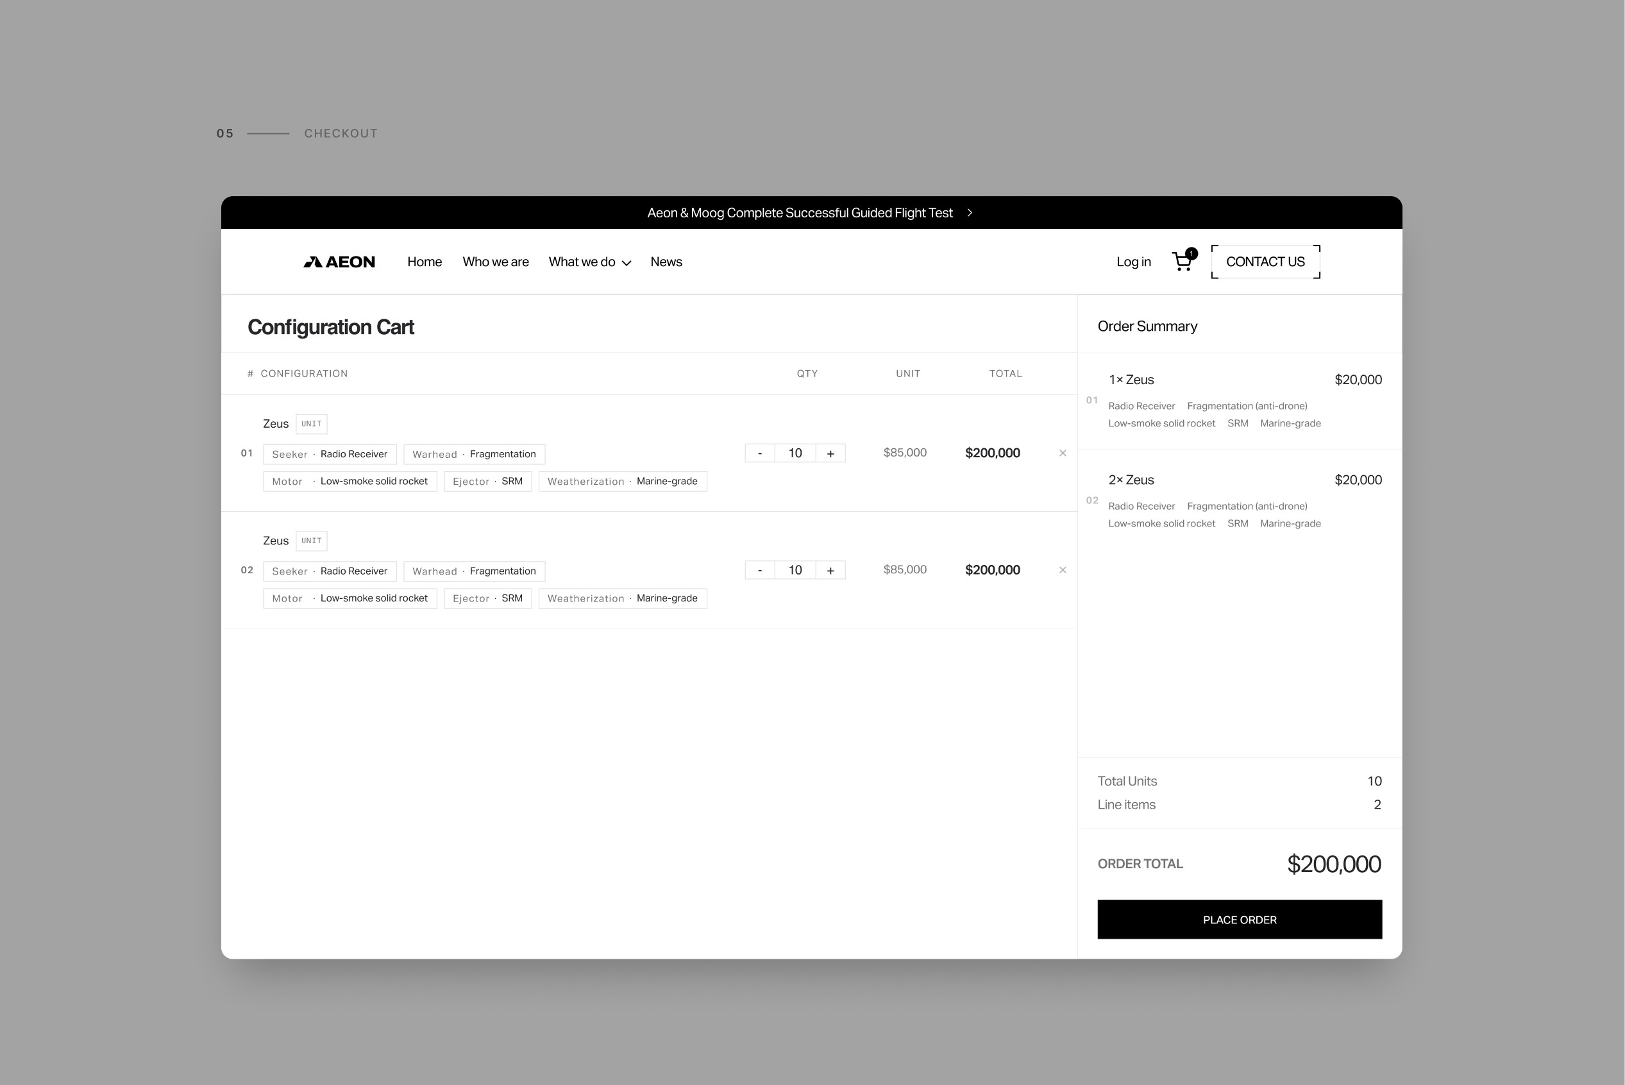Image resolution: width=1625 pixels, height=1085 pixels.
Task: Expand the What we do dropdown
Action: click(x=589, y=262)
